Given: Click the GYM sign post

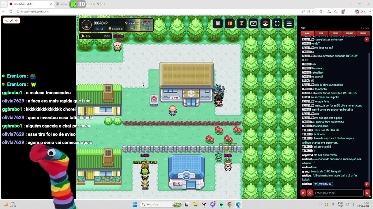Looking at the screenshot, I should [x=154, y=100].
